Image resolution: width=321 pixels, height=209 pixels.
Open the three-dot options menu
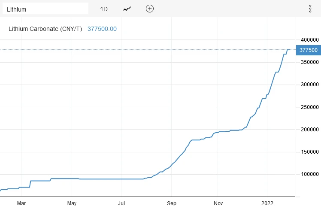310,9
